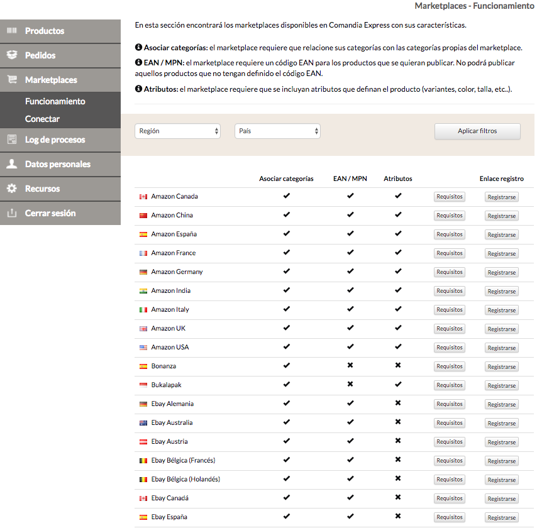The height and width of the screenshot is (528, 537).
Task: Click Requisitos for Ebay Australia
Action: click(450, 423)
